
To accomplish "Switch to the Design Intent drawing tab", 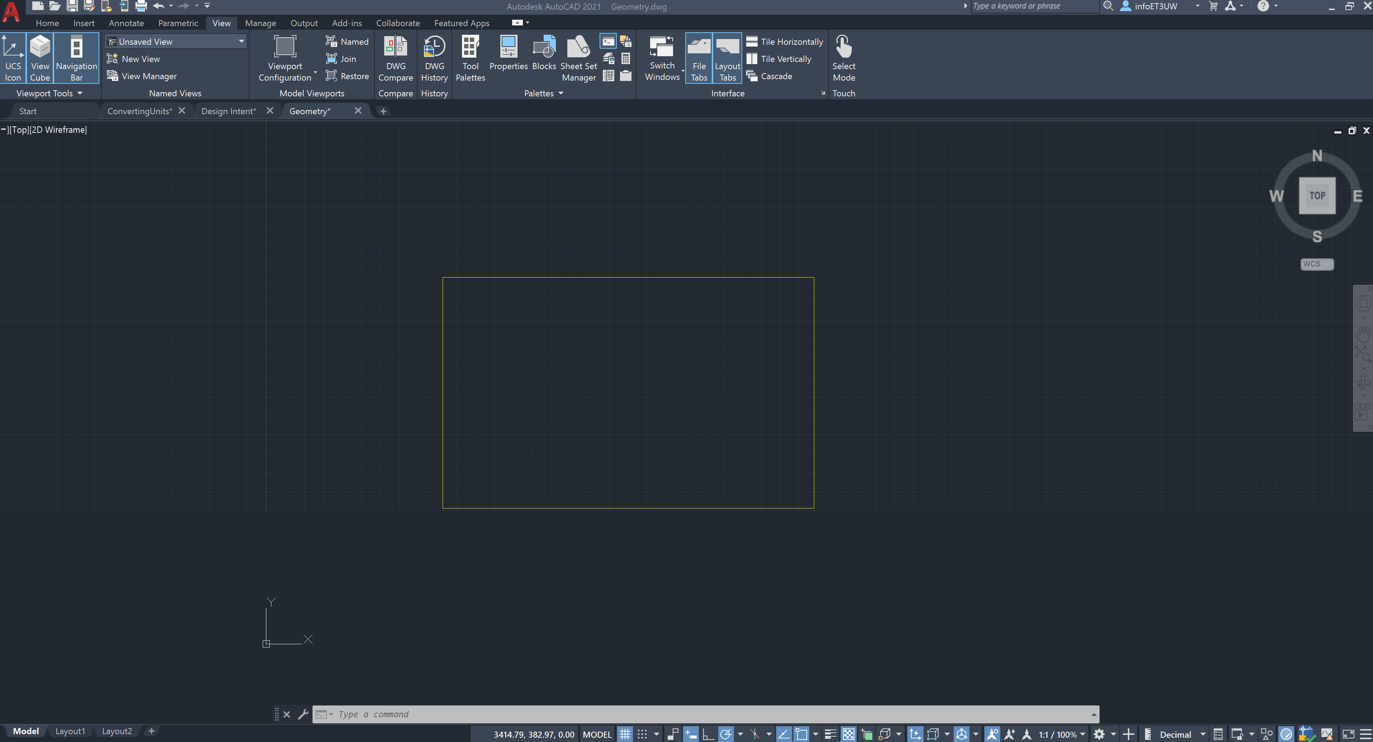I will 229,111.
